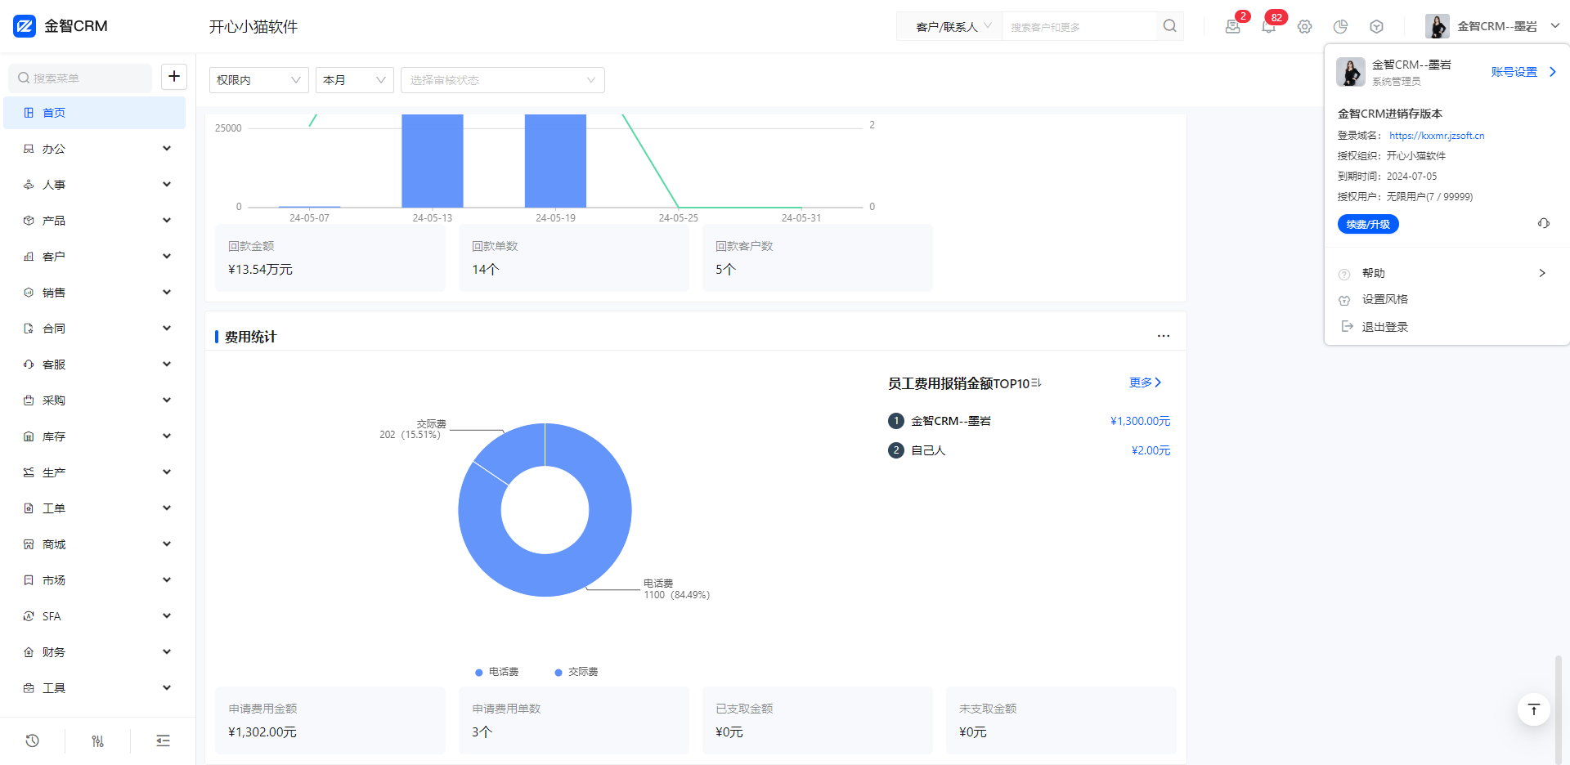
Task: Open the 工具 sidebar menu
Action: (x=95, y=688)
